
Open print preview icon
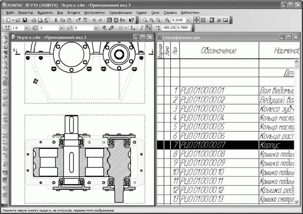point(40,20)
